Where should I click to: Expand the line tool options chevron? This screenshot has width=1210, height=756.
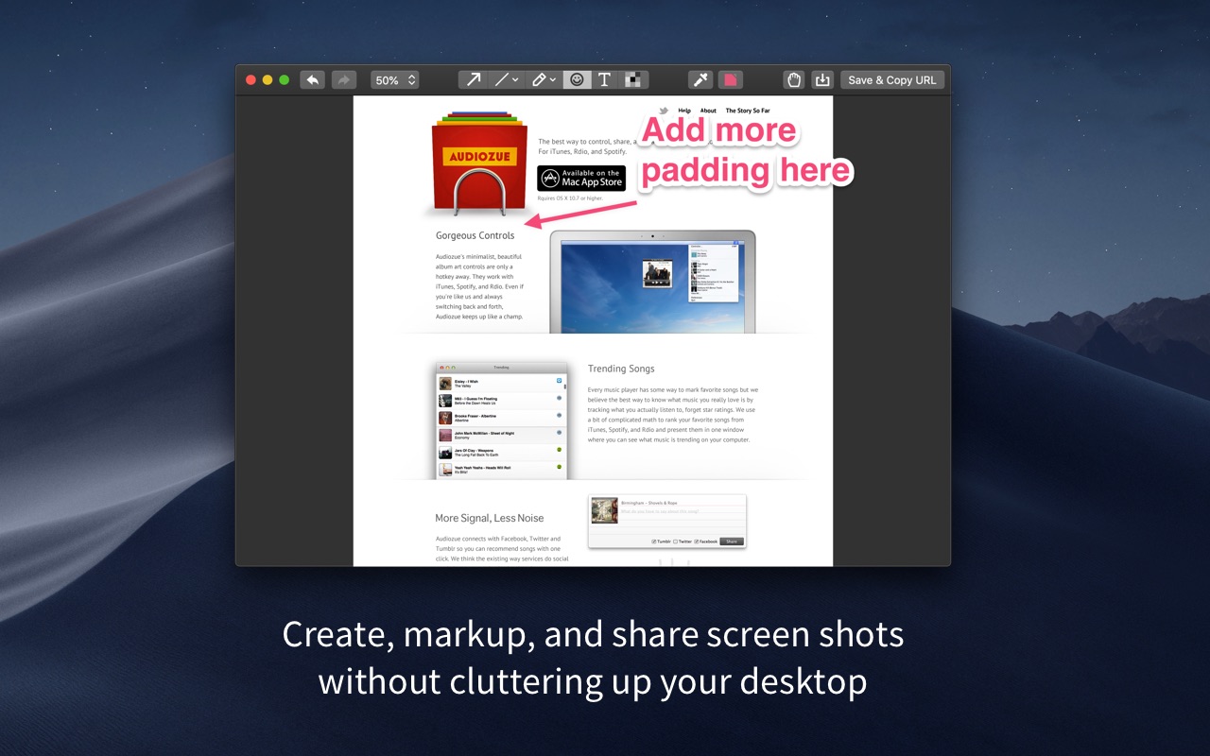[516, 80]
